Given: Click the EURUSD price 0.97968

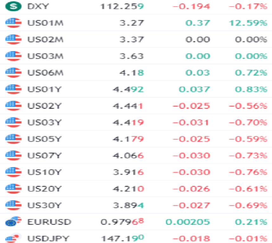Looking at the screenshot, I should tap(122, 221).
